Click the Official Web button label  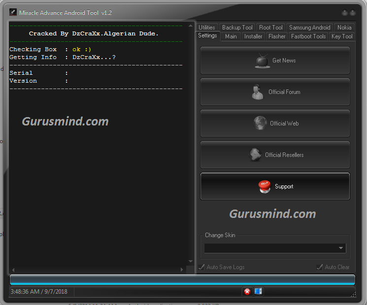click(284, 123)
